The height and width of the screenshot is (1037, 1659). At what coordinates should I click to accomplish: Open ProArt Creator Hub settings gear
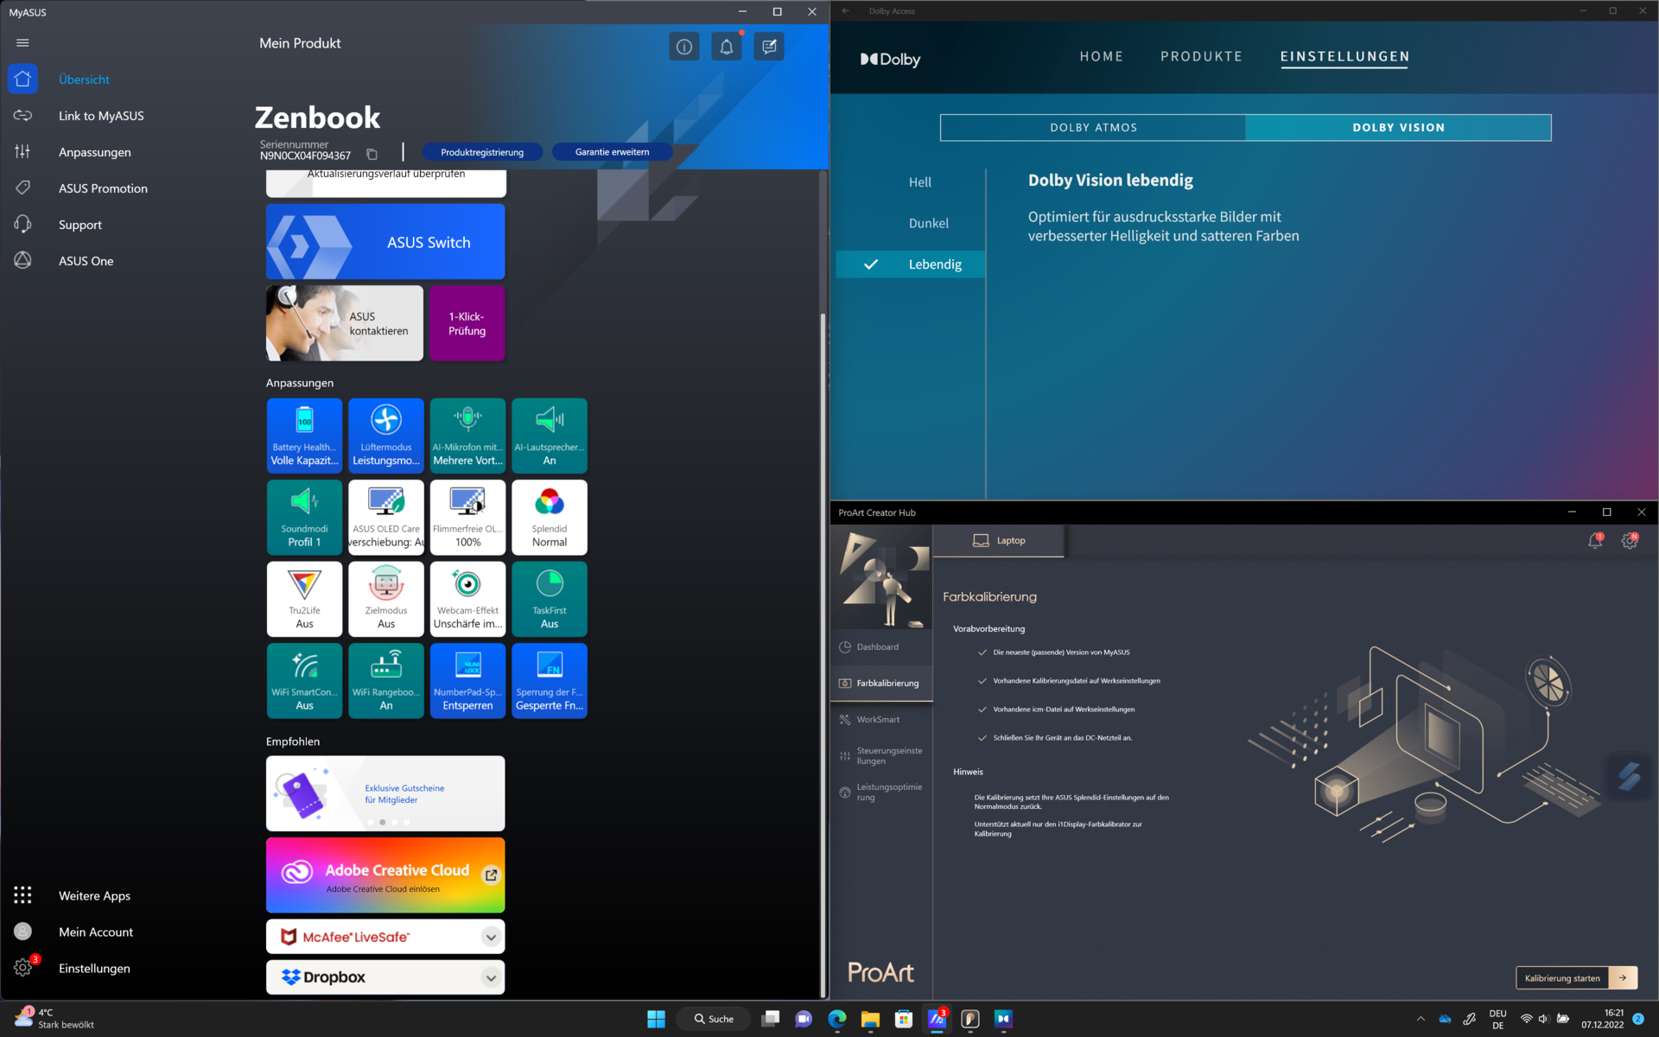point(1629,541)
